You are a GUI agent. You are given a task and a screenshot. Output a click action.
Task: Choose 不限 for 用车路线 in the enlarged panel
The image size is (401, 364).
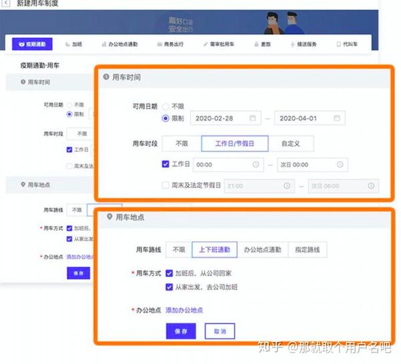pos(178,249)
